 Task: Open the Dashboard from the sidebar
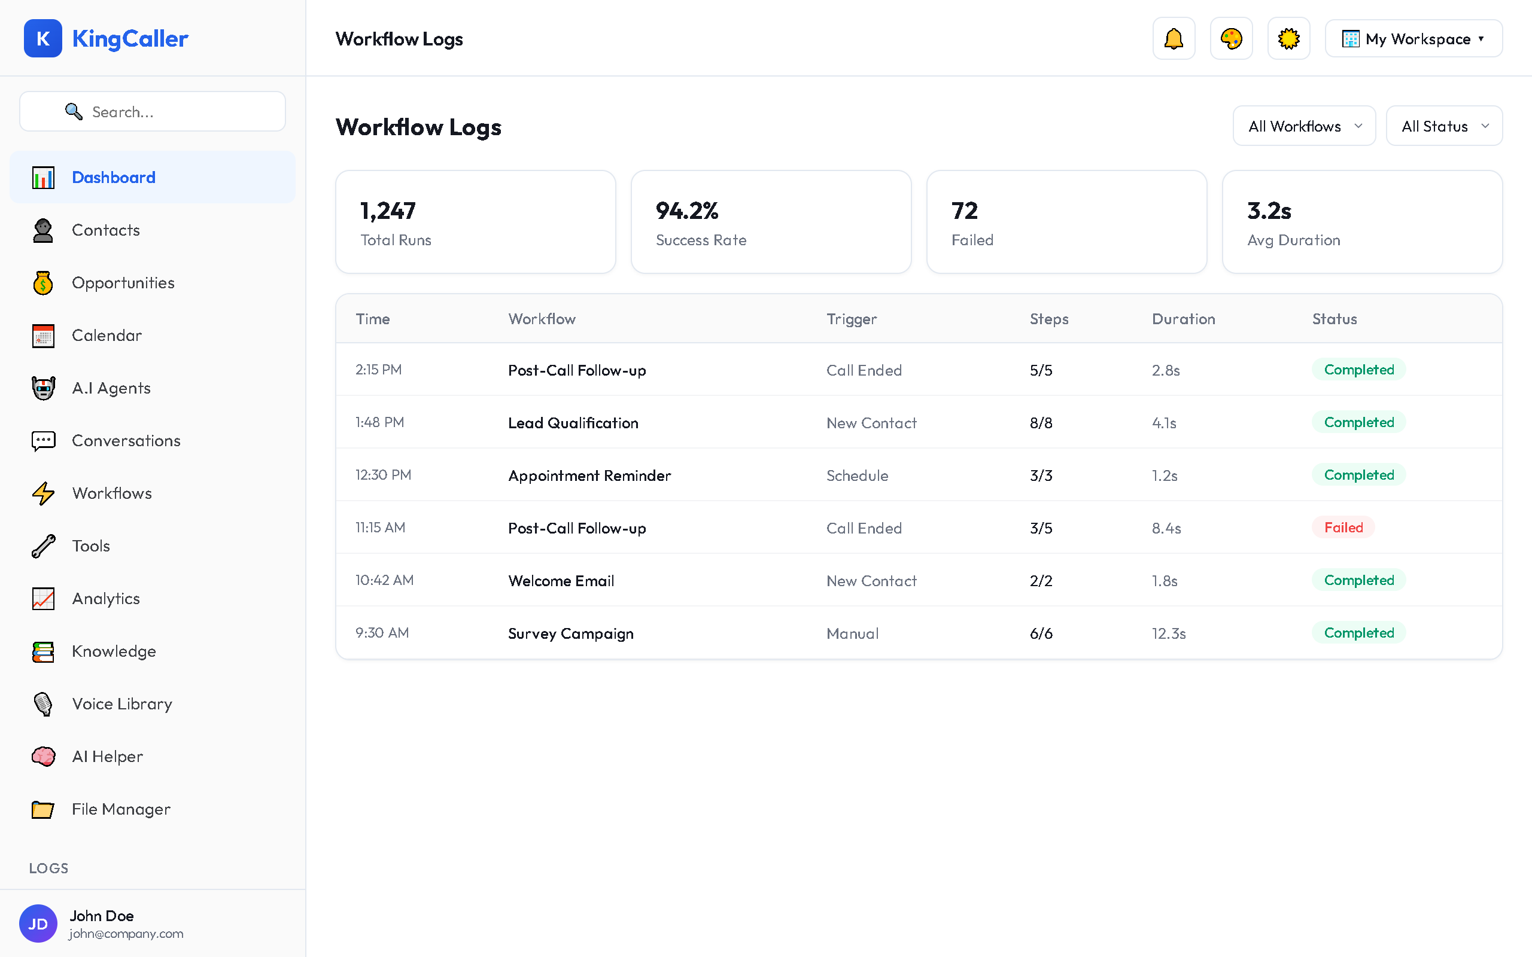pyautogui.click(x=113, y=177)
